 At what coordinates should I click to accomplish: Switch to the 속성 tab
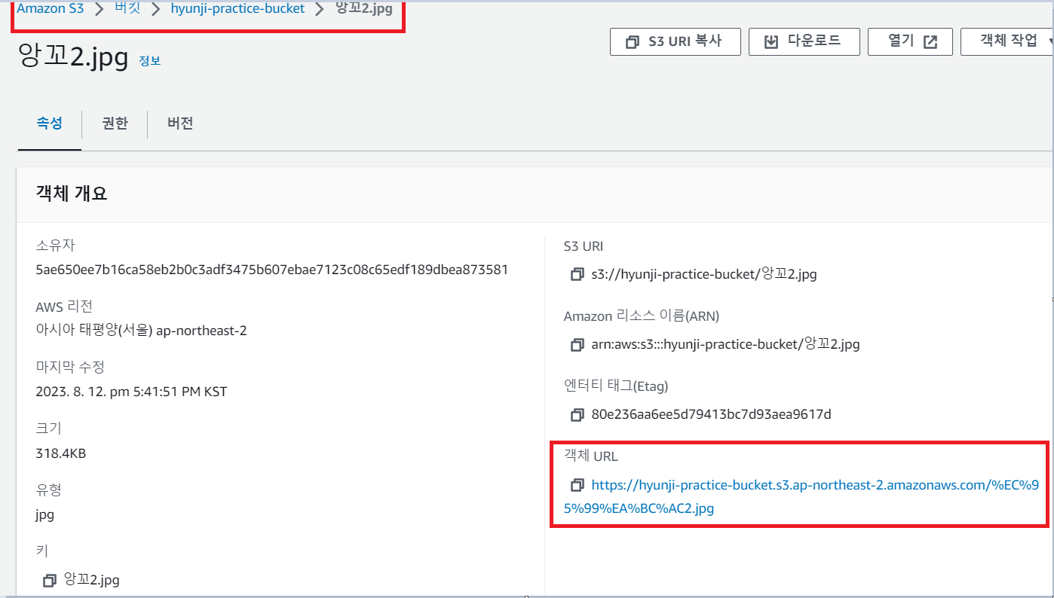pyautogui.click(x=50, y=124)
